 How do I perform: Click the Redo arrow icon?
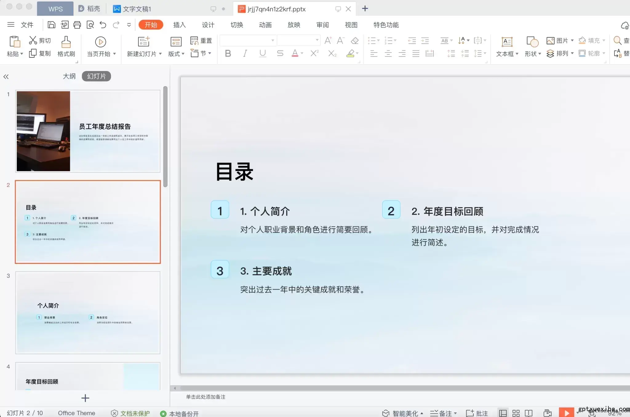116,25
